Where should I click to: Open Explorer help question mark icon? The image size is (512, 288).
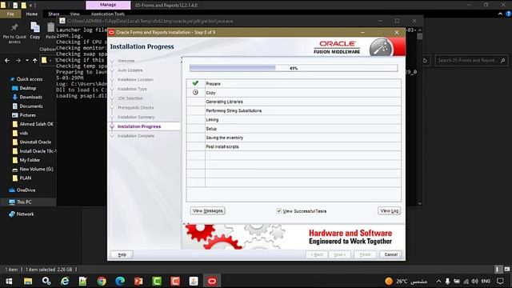509,14
